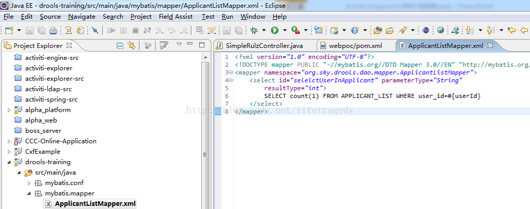
Task: Click the resultType="int" text in editor
Action: 295,88
